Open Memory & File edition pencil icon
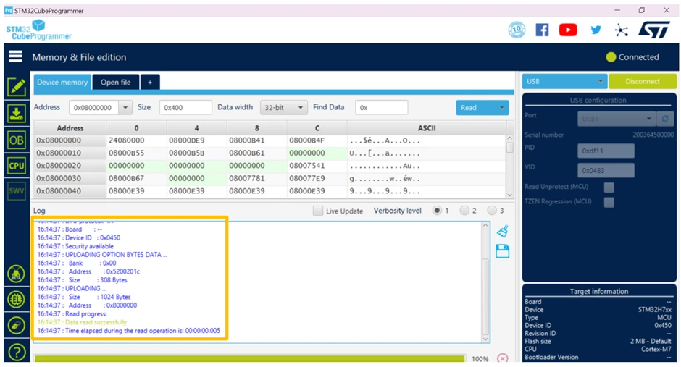The image size is (681, 367). point(17,87)
